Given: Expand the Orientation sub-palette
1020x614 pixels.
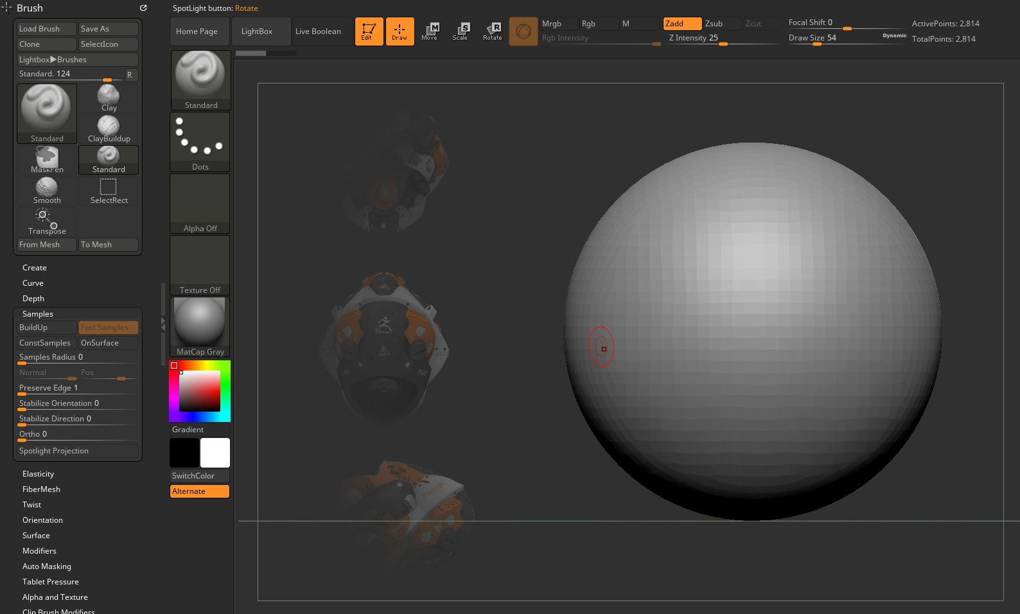Looking at the screenshot, I should coord(43,520).
